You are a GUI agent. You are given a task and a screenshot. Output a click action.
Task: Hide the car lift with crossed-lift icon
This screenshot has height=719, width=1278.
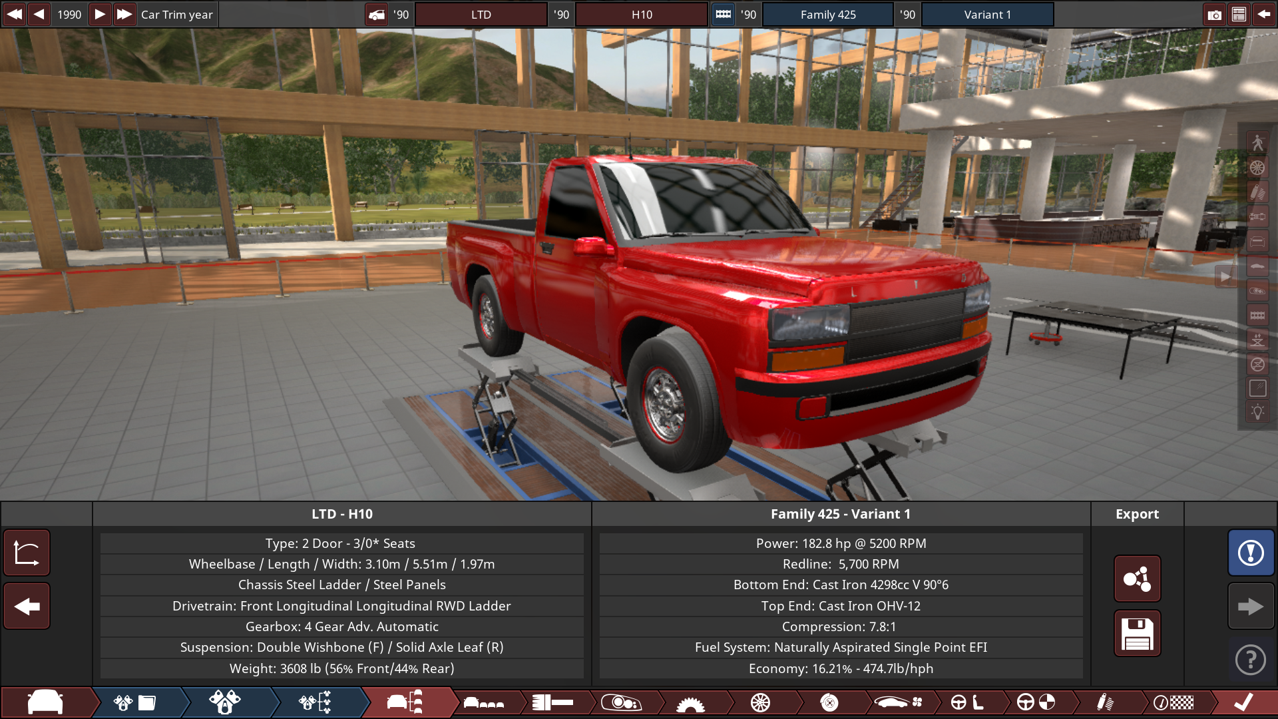coord(1257,364)
